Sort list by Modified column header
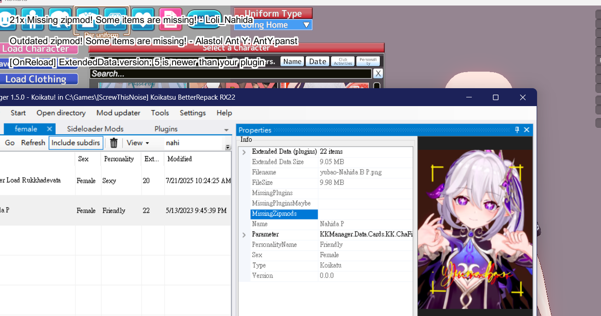This screenshot has width=601, height=316. (x=198, y=159)
